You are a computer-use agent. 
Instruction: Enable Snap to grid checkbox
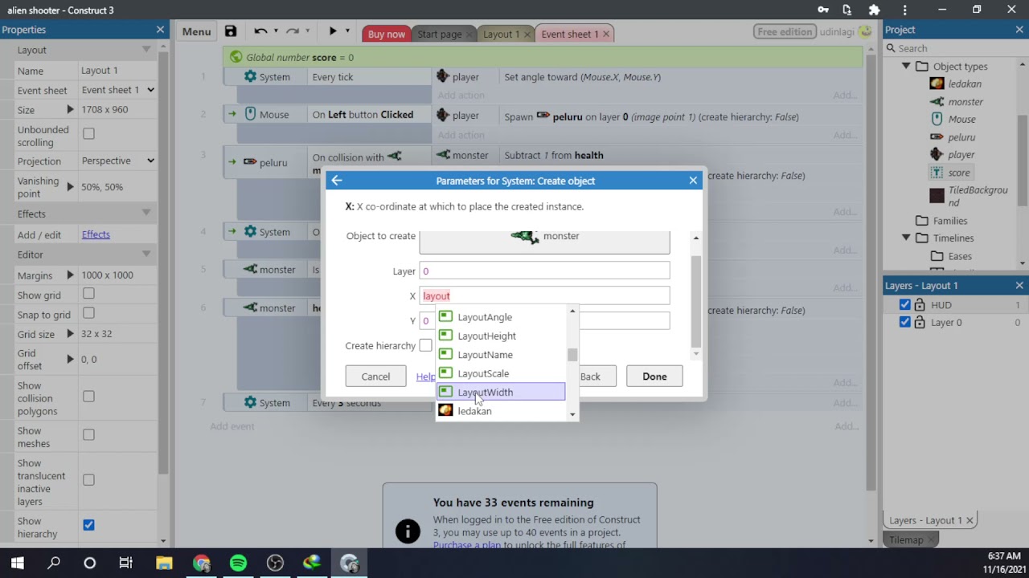[x=88, y=313]
